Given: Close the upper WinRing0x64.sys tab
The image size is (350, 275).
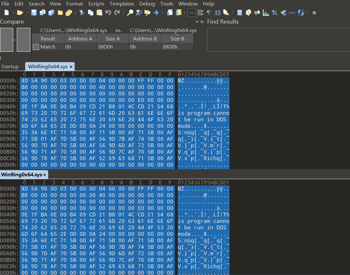Looking at the screenshot, I should [x=71, y=67].
